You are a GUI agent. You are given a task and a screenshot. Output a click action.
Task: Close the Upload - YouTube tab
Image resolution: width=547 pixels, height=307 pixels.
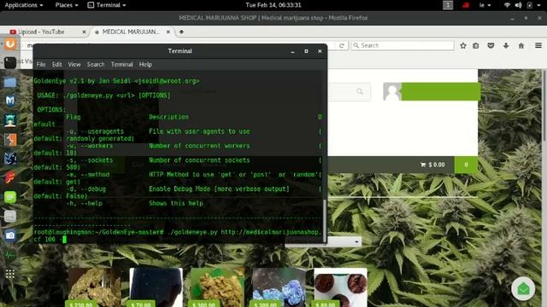click(84, 32)
